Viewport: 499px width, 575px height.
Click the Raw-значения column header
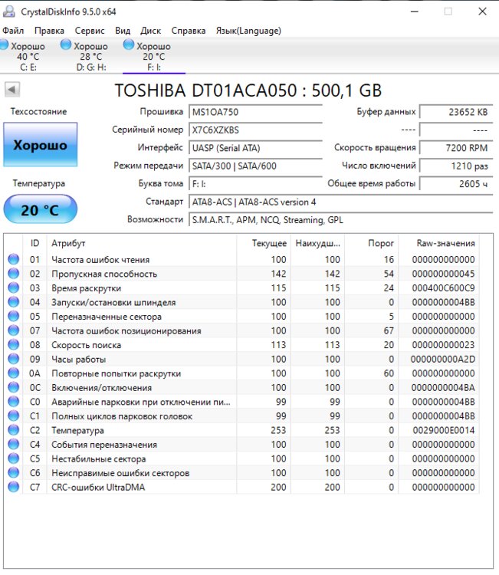coord(446,243)
